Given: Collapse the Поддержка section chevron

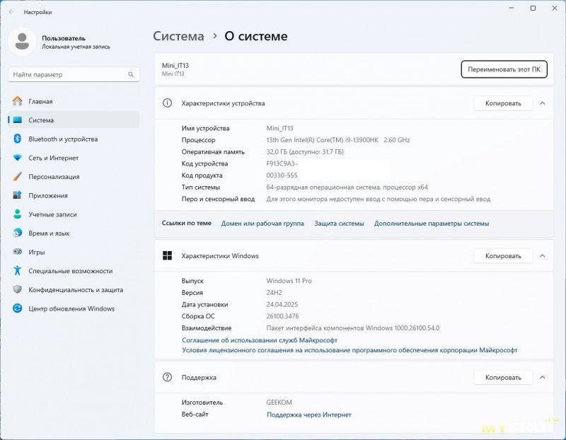Looking at the screenshot, I should [x=542, y=377].
